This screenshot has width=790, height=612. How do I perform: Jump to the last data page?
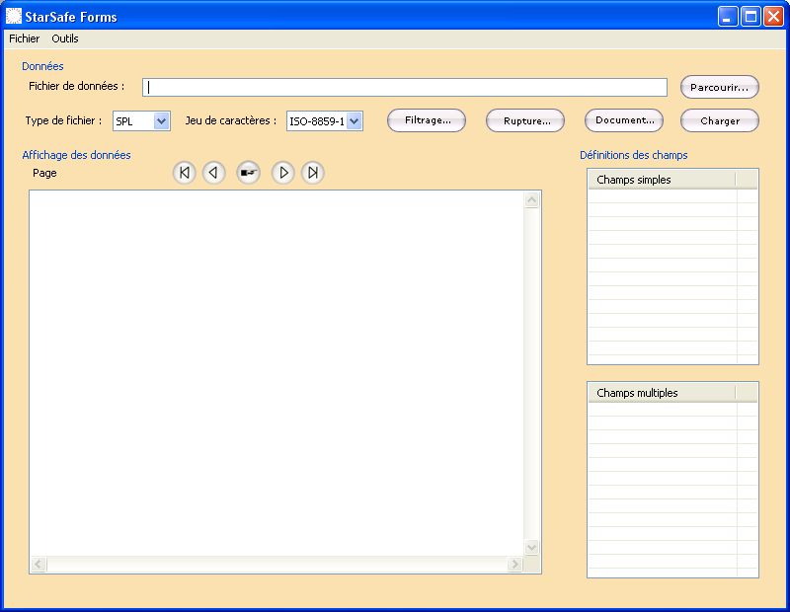[x=313, y=173]
